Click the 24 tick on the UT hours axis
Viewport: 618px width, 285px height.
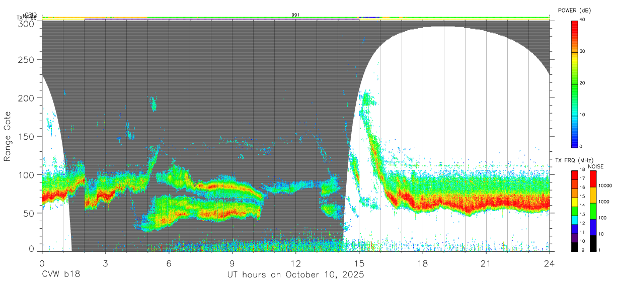pos(550,264)
